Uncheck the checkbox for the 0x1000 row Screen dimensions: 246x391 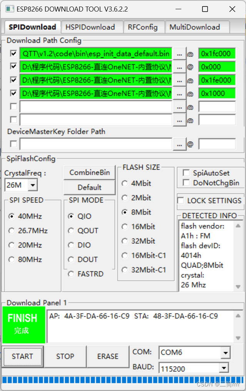[x=13, y=93]
